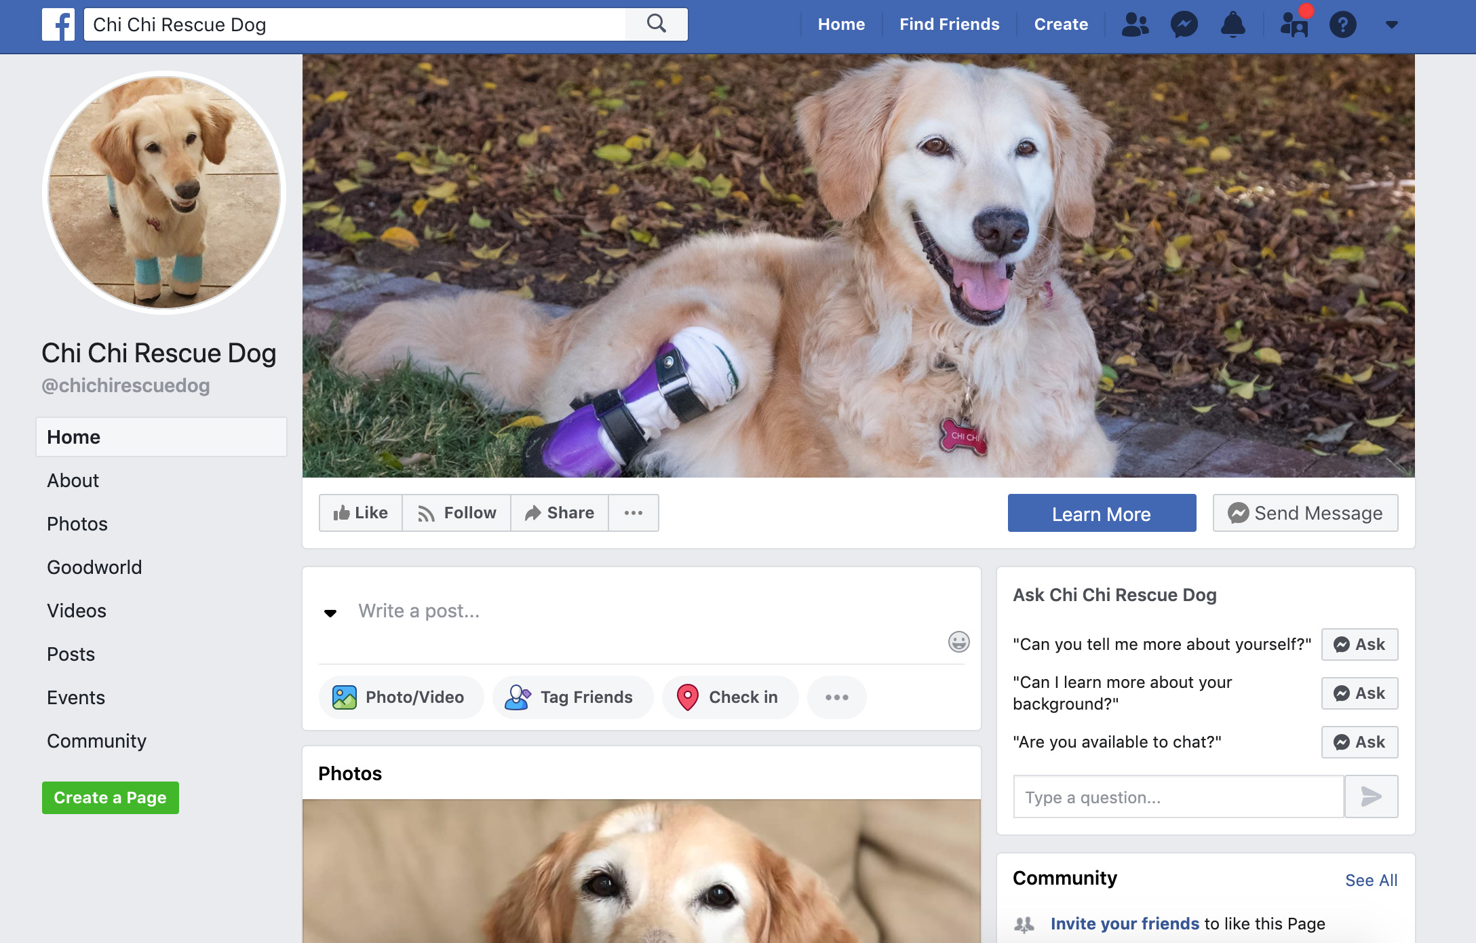This screenshot has height=943, width=1476.
Task: Open notifications bell icon
Action: [x=1233, y=24]
